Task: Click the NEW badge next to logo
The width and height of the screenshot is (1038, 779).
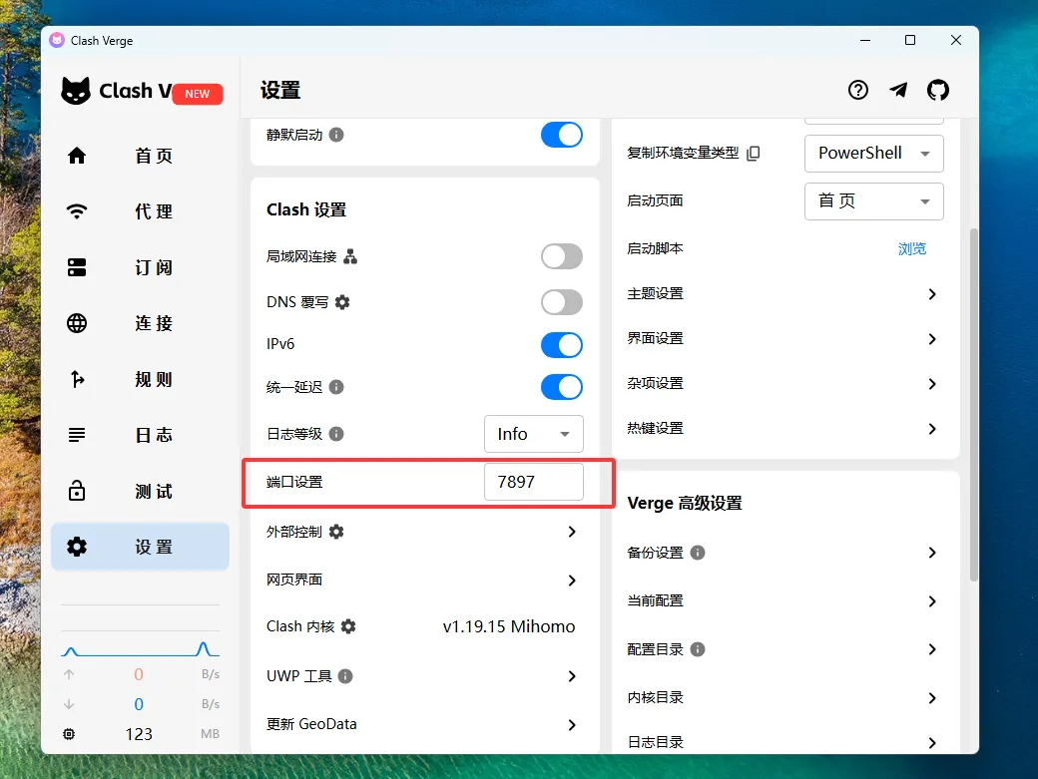Action: point(198,94)
